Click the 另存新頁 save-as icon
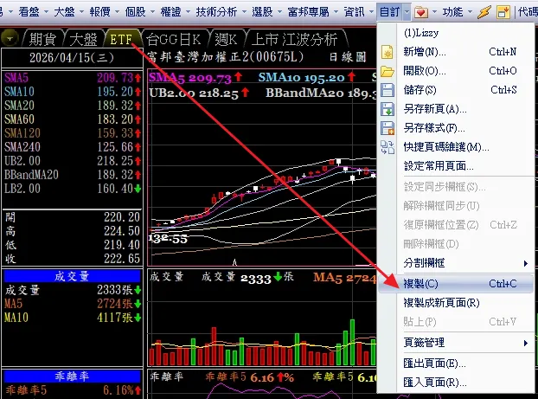The height and width of the screenshot is (399, 538). [387, 109]
